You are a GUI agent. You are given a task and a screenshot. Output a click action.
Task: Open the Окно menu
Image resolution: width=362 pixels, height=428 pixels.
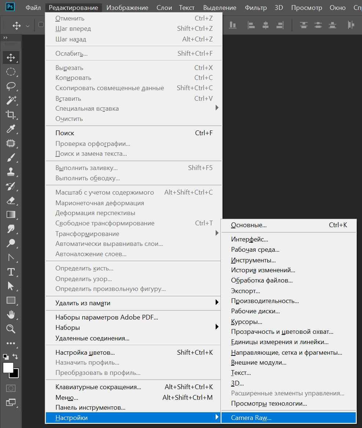(x=338, y=8)
